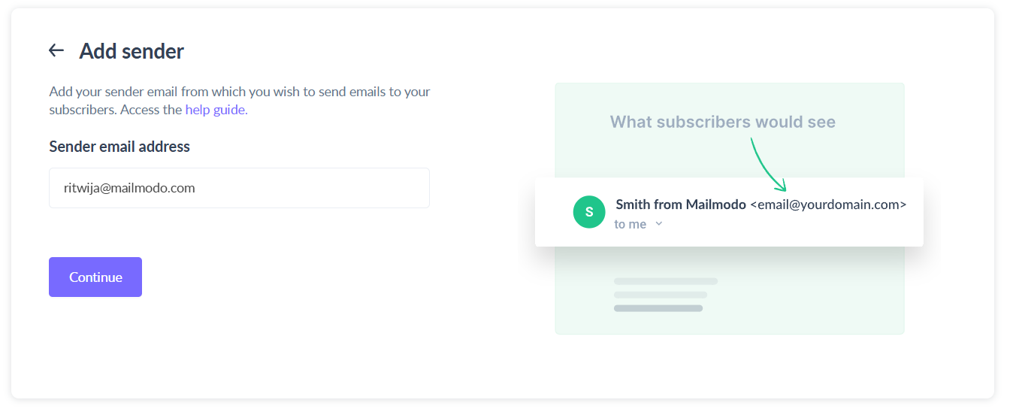Image resolution: width=1019 pixels, height=418 pixels.
Task: Click the green S avatar icon
Action: [589, 212]
